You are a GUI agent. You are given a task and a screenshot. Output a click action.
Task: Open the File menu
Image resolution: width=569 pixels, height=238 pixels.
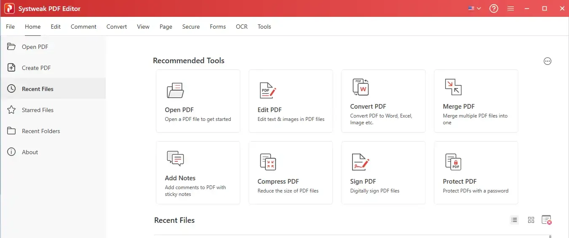[x=11, y=27]
